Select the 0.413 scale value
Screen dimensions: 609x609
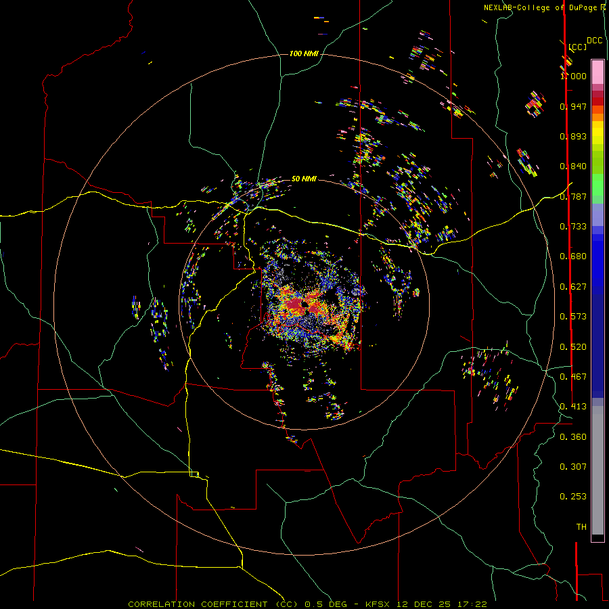[x=573, y=407]
